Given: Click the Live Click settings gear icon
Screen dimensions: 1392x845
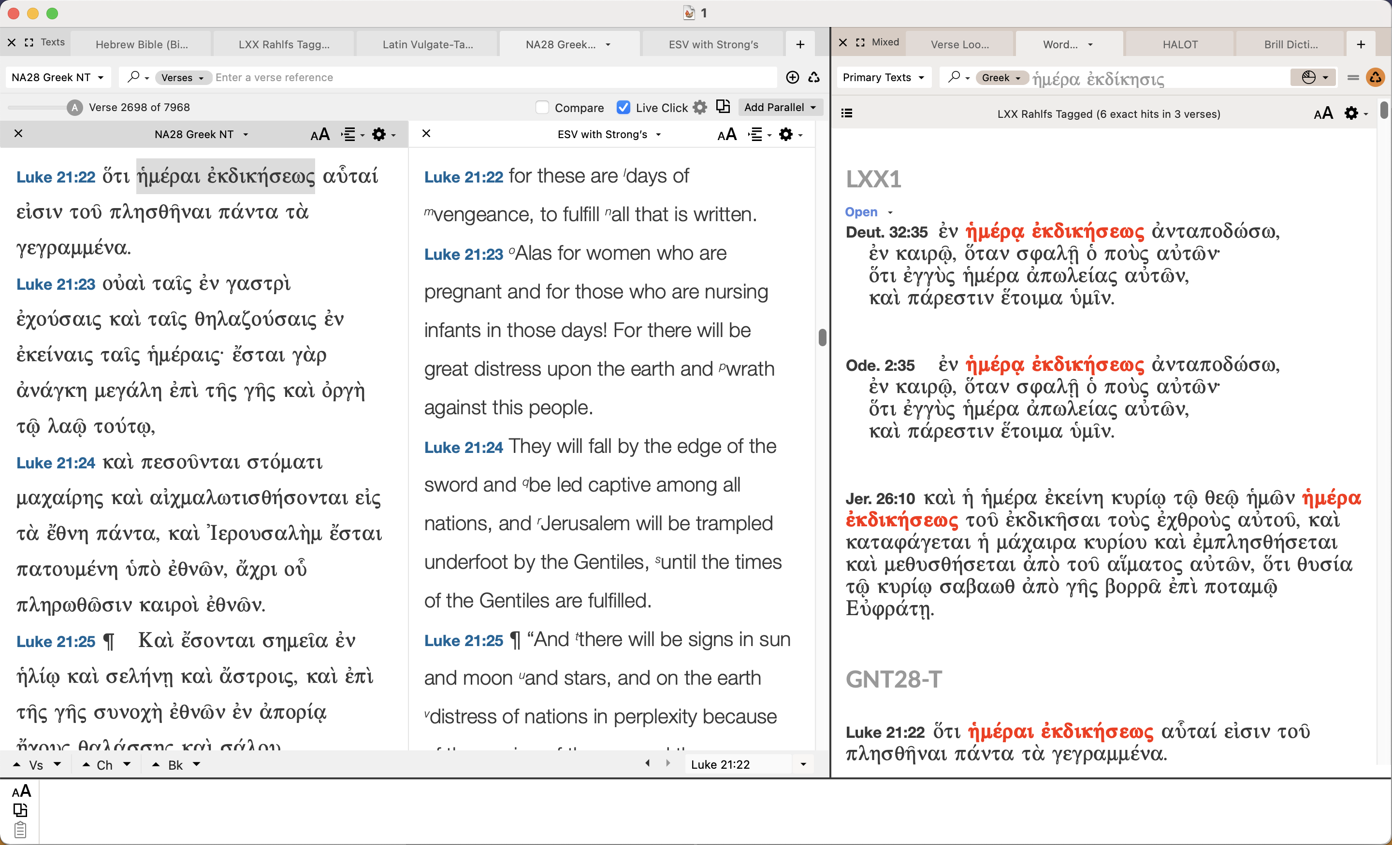Looking at the screenshot, I should click(x=699, y=107).
